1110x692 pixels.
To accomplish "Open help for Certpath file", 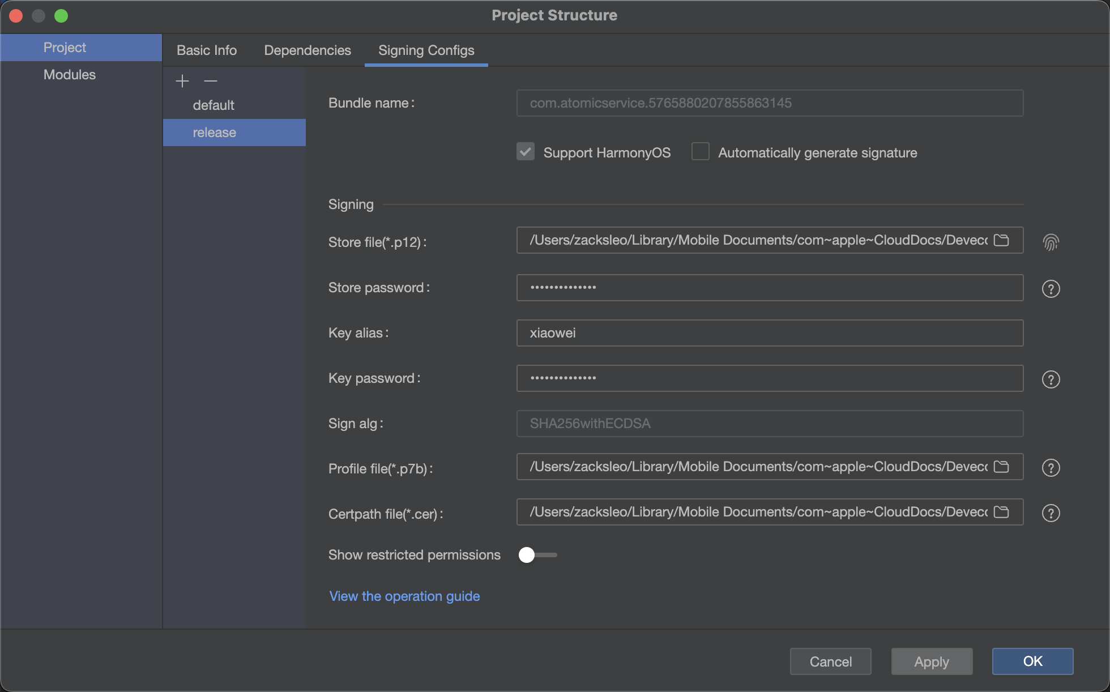I will [x=1051, y=513].
